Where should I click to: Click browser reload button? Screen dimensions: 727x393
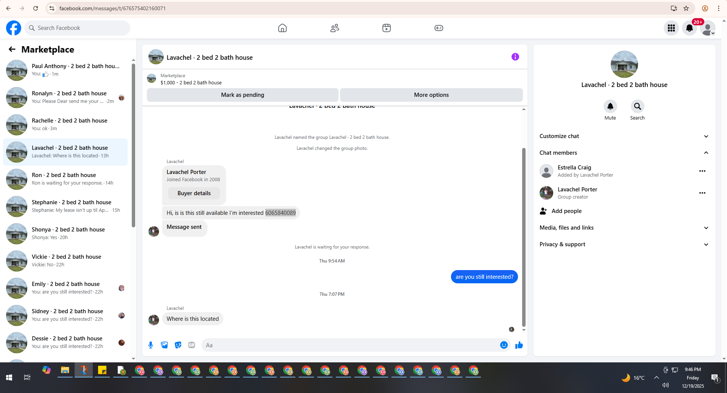[36, 8]
